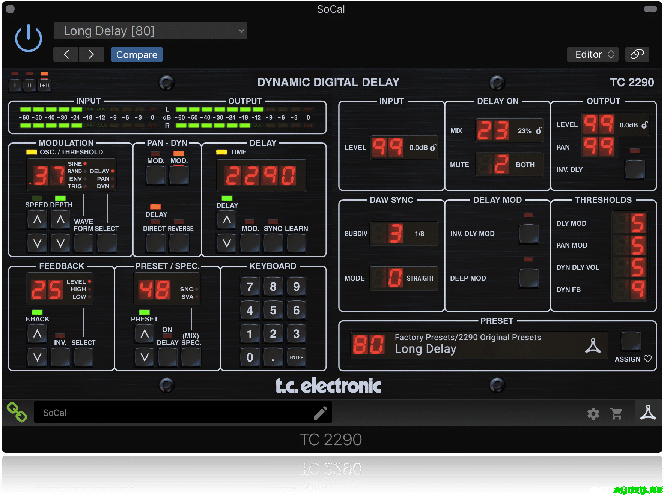Increase DELAY time with up arrow

[x=227, y=220]
